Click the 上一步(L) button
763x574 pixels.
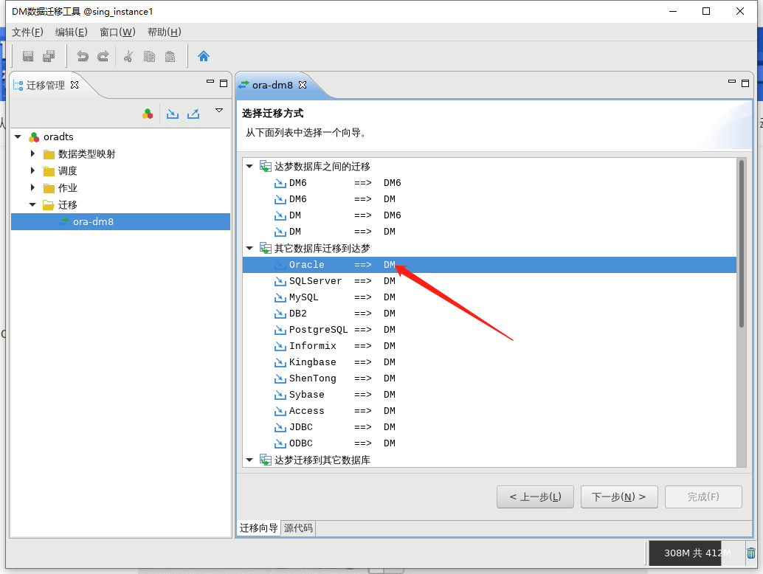535,497
